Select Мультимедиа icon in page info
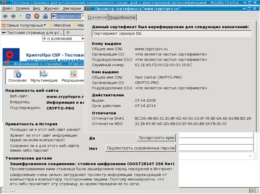This screenshot has height=194, width=260. tap(44, 76)
